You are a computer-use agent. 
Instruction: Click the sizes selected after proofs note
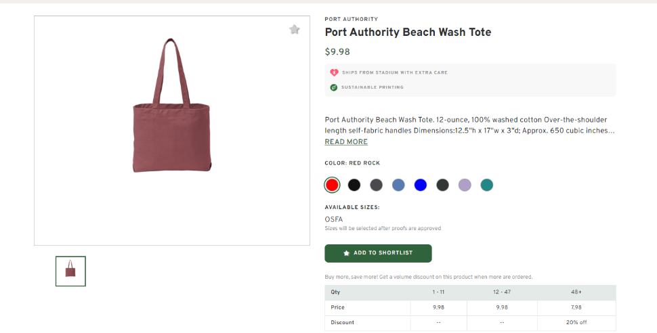(x=383, y=229)
